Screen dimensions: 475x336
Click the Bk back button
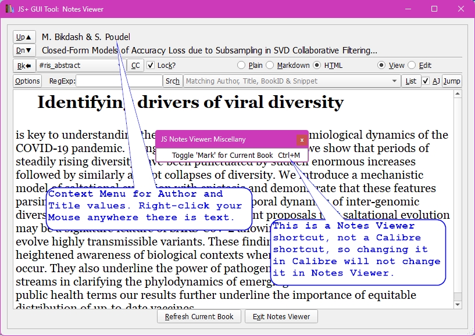(x=24, y=66)
